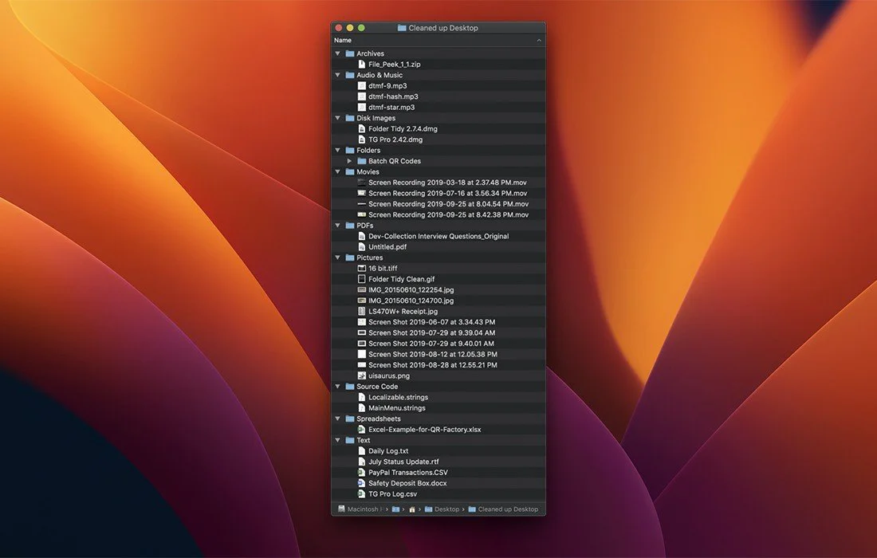
Task: Select the Batch QR Codes folder icon
Action: pos(361,161)
